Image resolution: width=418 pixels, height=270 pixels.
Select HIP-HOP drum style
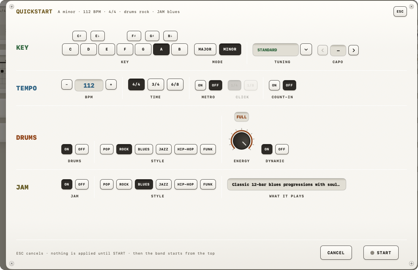[185, 149]
